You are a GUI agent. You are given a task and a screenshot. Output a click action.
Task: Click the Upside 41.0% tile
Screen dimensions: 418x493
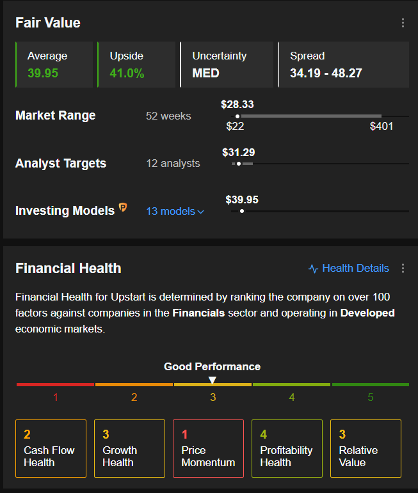point(136,65)
